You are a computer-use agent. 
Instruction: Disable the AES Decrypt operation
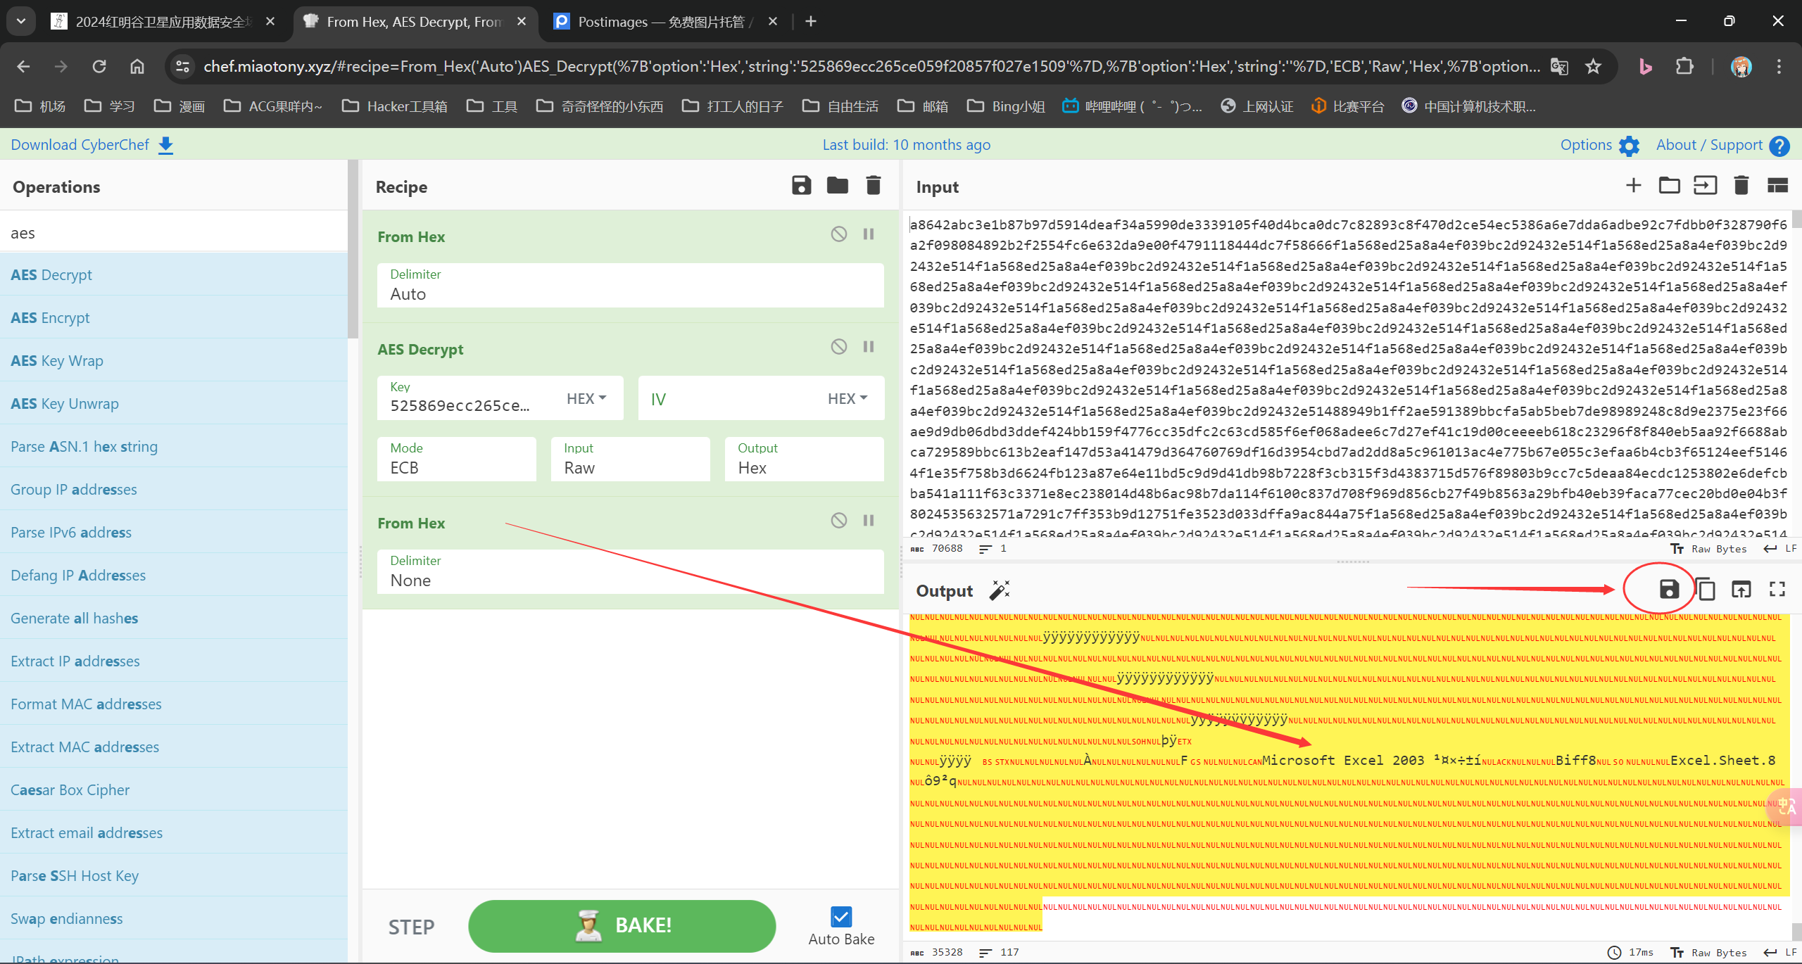838,346
